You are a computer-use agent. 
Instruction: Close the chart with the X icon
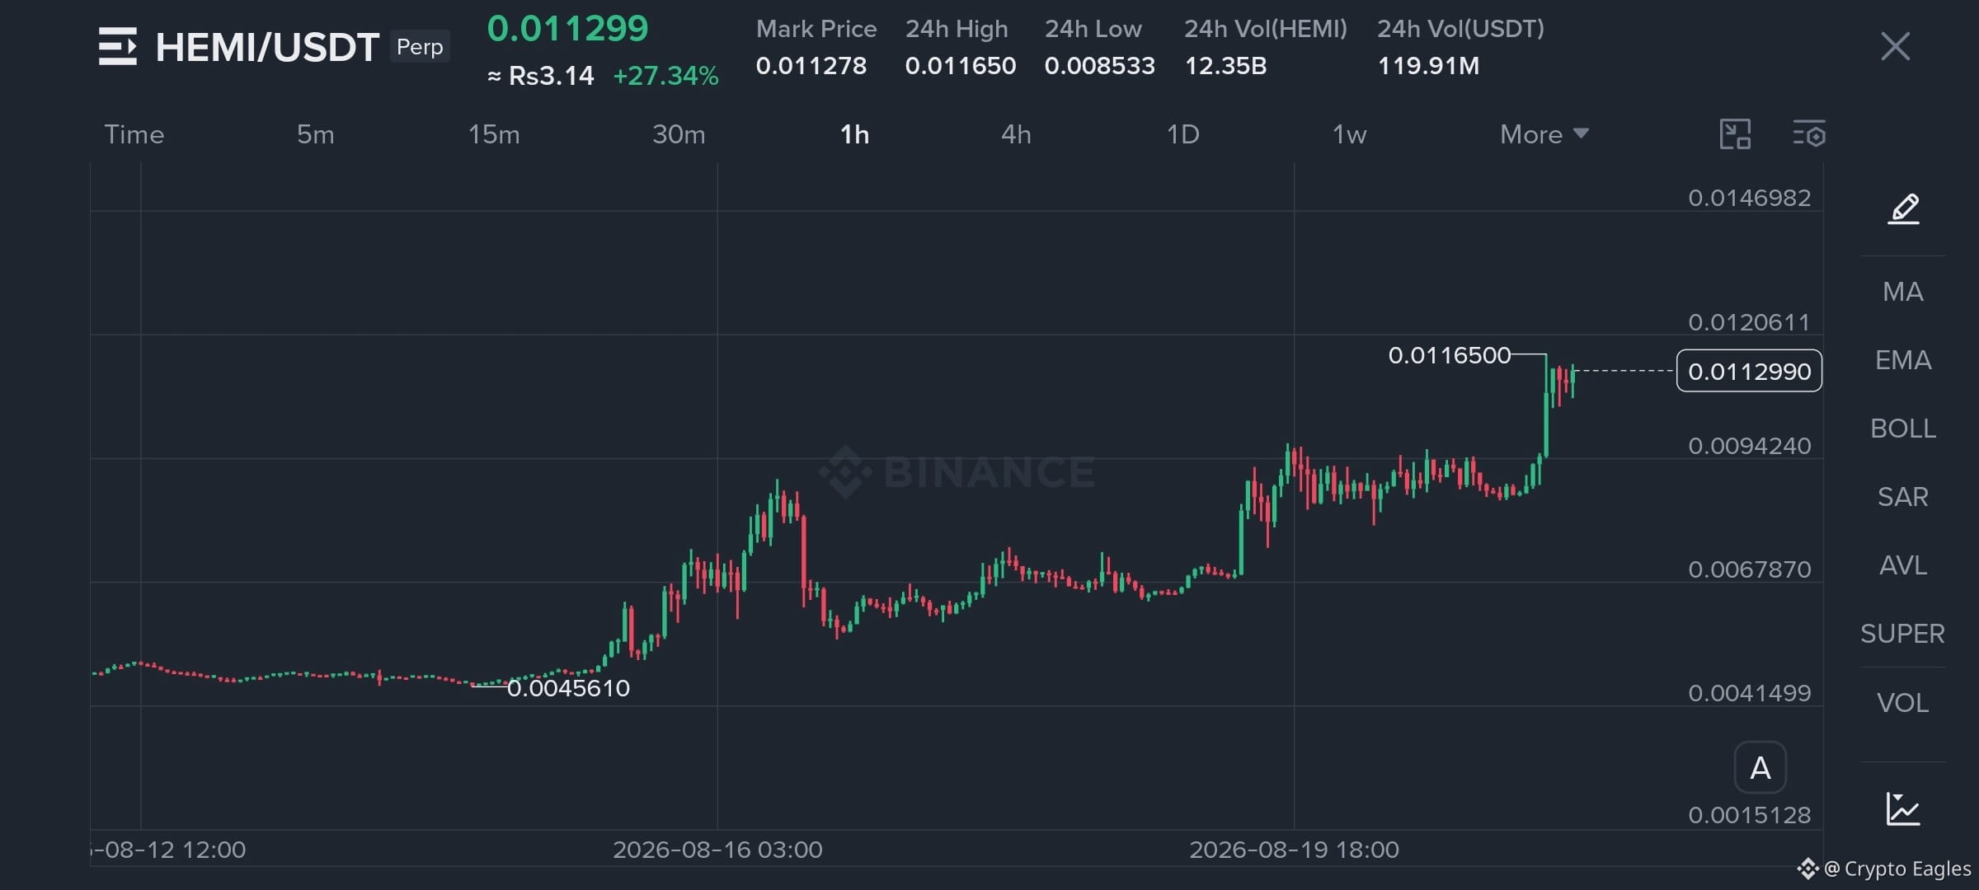[1895, 46]
